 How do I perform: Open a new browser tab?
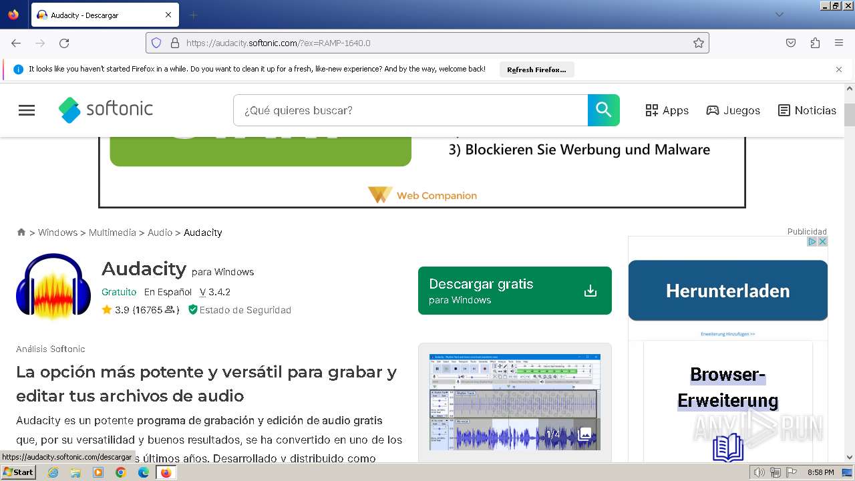click(193, 15)
